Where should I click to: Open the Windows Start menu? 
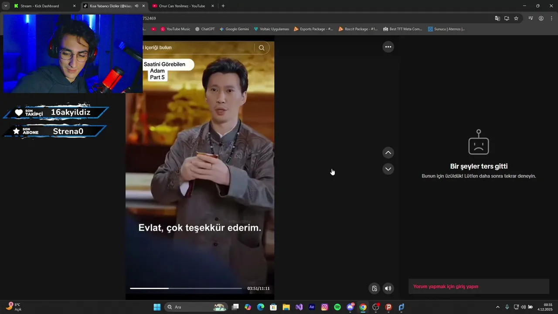coord(157,307)
